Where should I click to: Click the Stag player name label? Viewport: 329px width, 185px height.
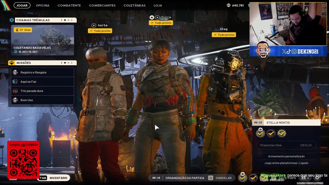pos(224,29)
